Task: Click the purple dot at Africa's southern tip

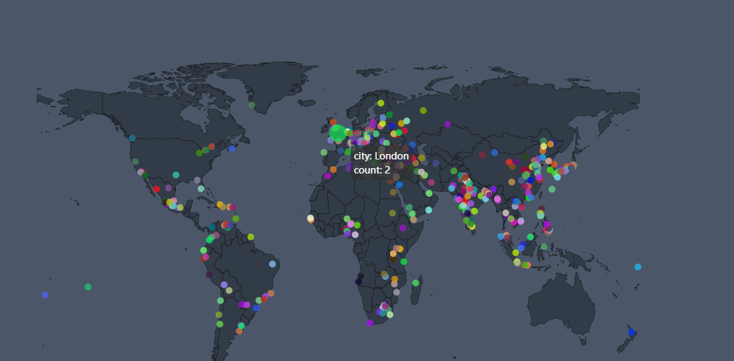Action: click(x=369, y=323)
